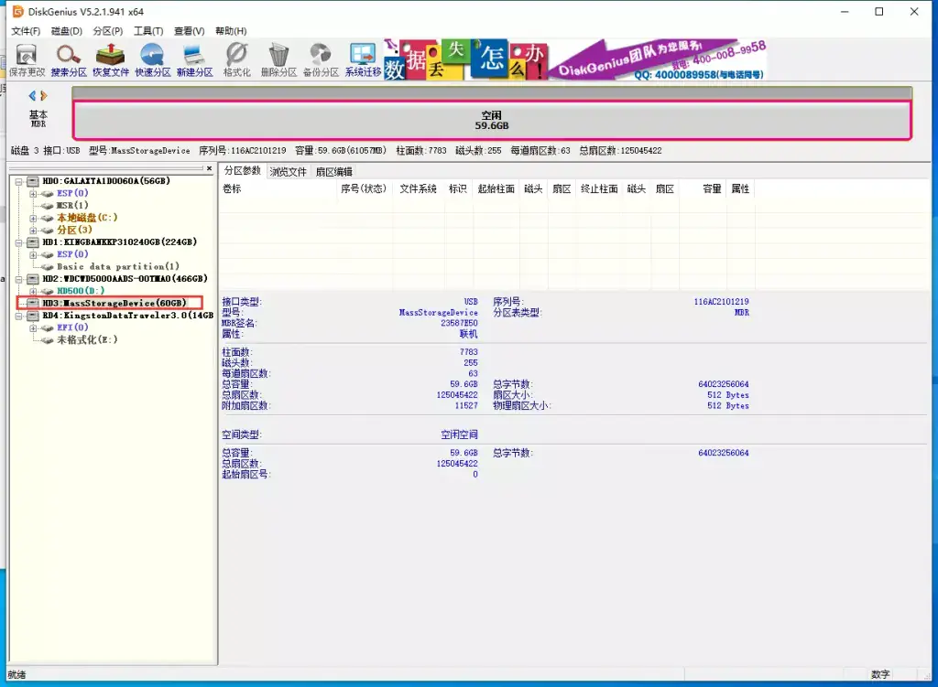938x687 pixels.
Task: Expand the 分区(3) tree node
Action: (x=34, y=230)
